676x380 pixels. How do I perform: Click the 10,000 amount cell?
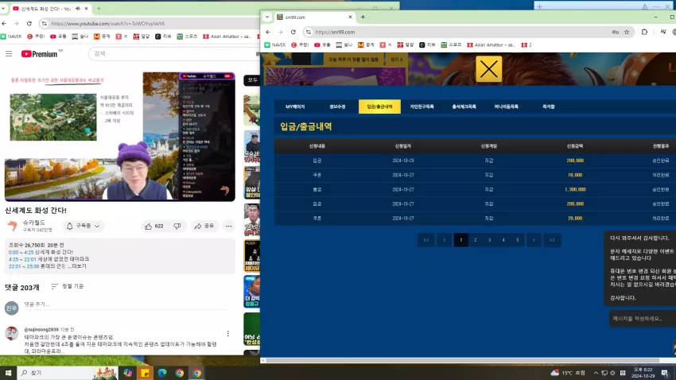(x=575, y=175)
